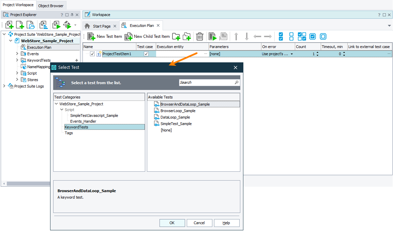Click the Run Focused Item icon

coord(213,36)
